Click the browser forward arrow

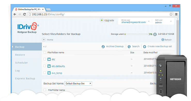click(19, 14)
